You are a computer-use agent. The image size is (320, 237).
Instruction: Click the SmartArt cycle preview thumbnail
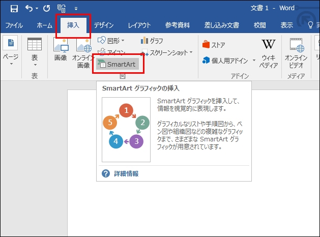(126, 130)
